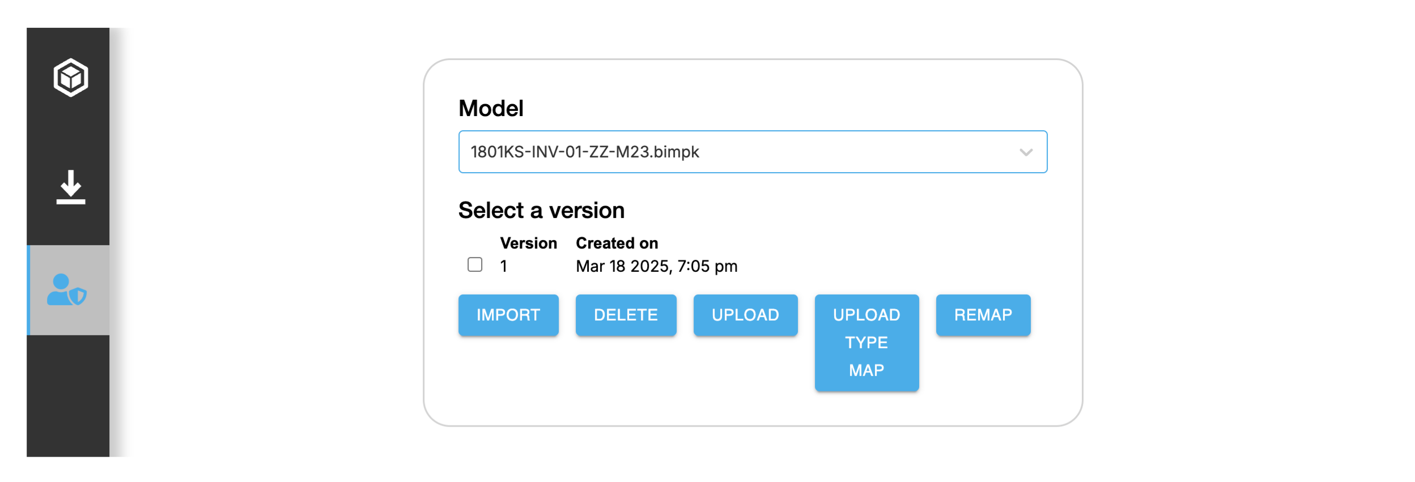The image size is (1415, 482).
Task: Click the cube logo in the sidebar
Action: (x=70, y=78)
